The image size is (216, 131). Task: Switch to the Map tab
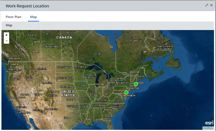coord(34,17)
